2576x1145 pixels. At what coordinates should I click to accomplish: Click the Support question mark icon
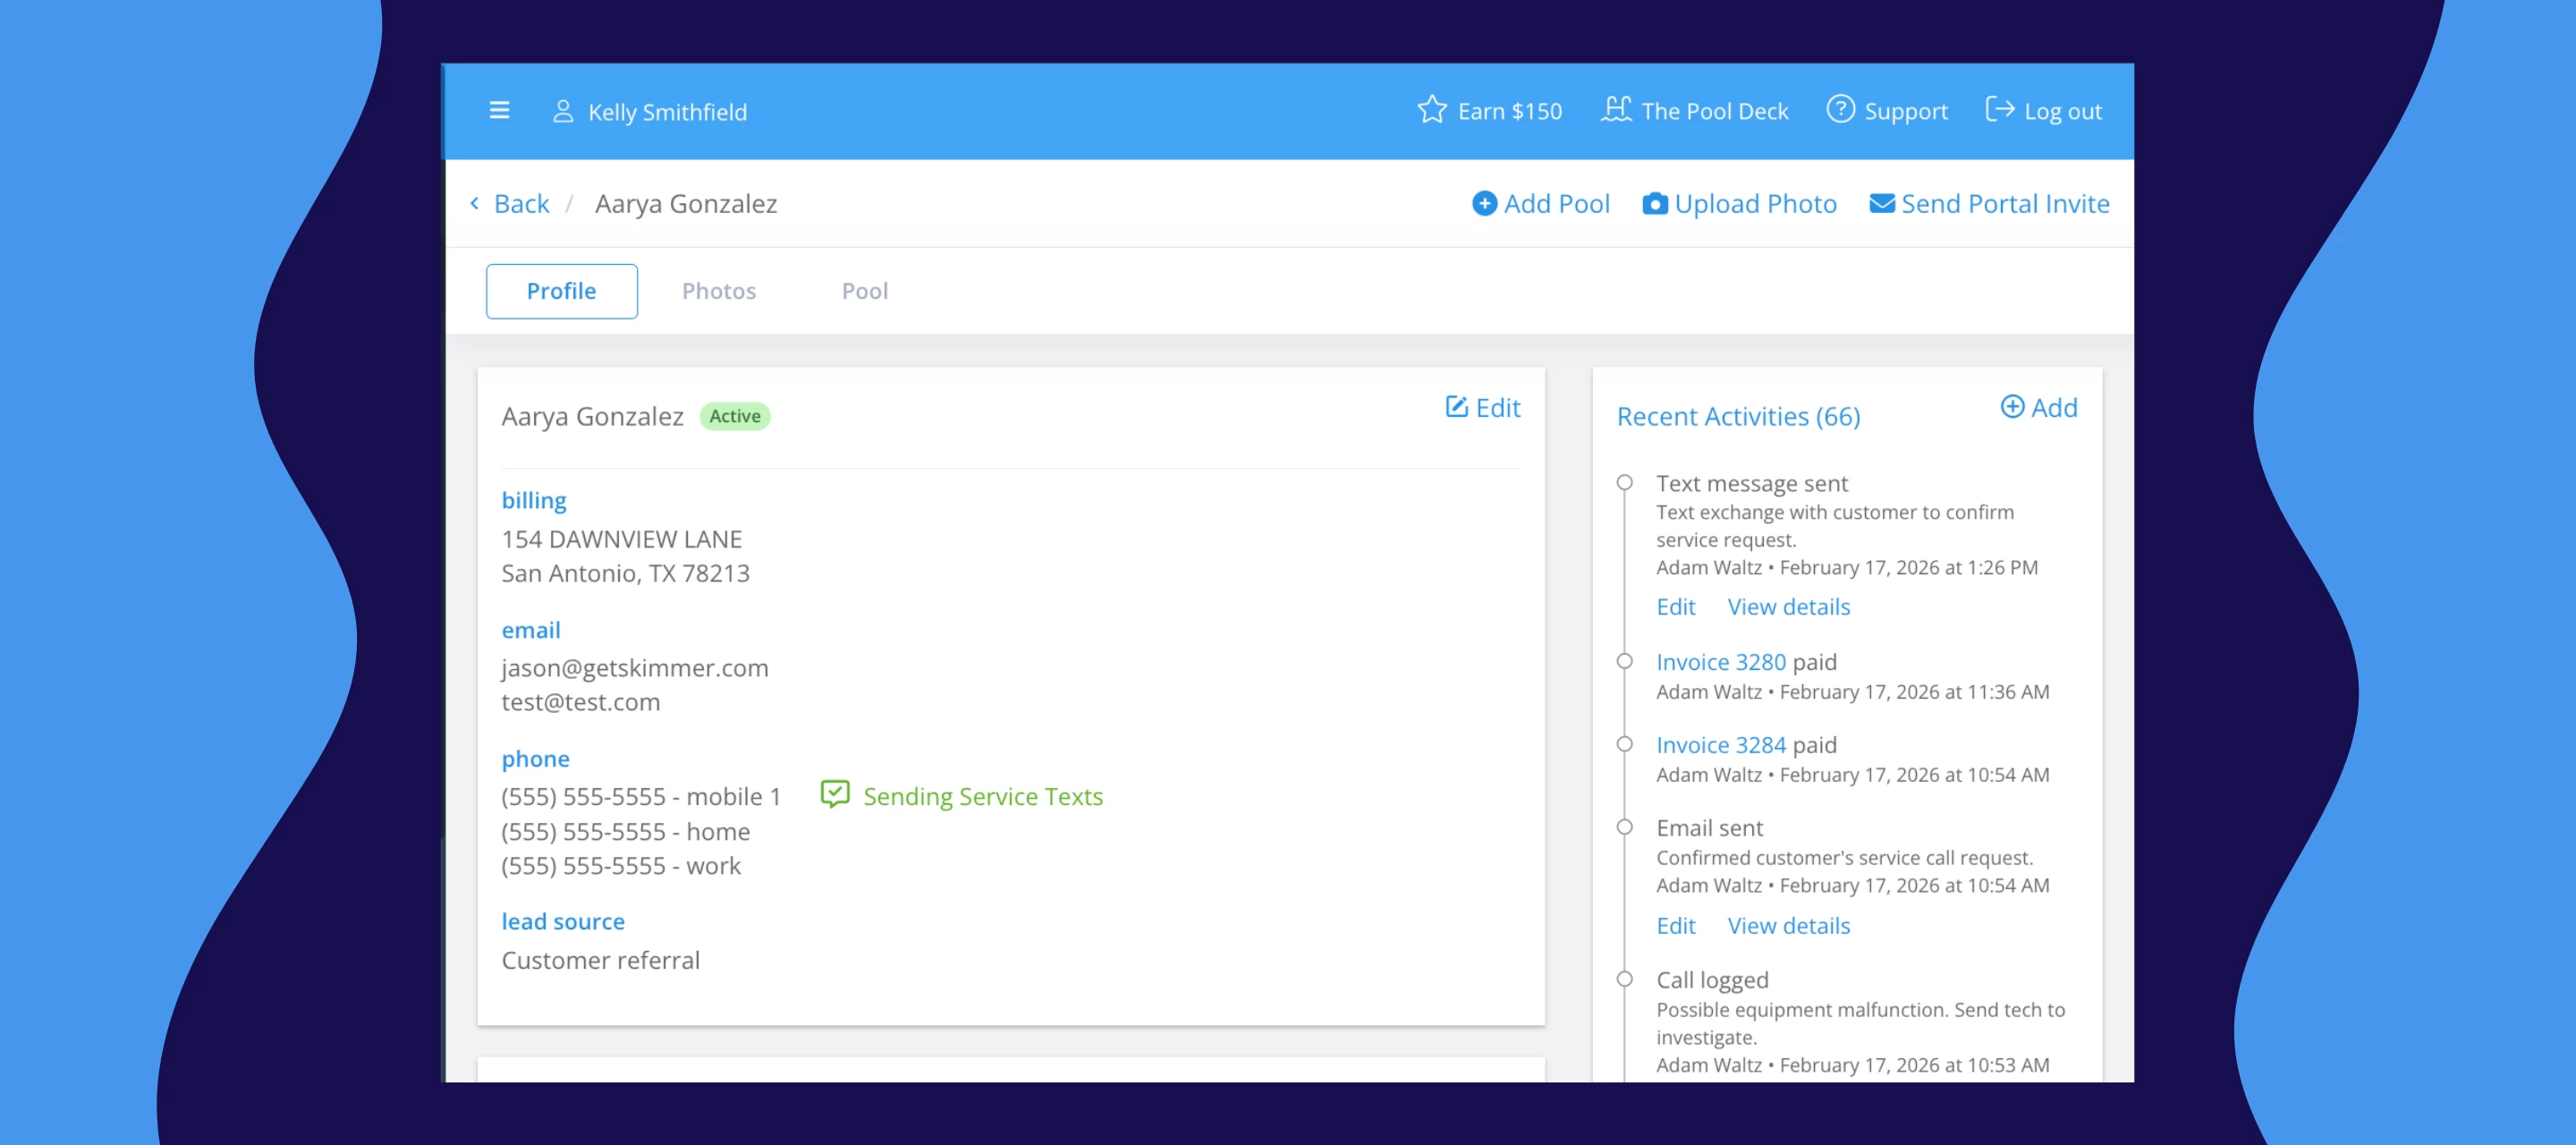tap(1839, 109)
